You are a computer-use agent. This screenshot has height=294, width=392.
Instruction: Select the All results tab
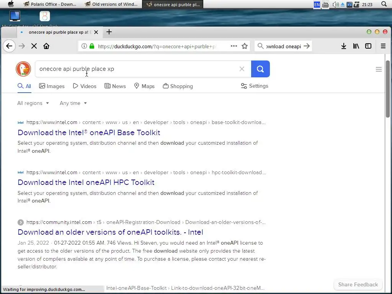click(24, 86)
